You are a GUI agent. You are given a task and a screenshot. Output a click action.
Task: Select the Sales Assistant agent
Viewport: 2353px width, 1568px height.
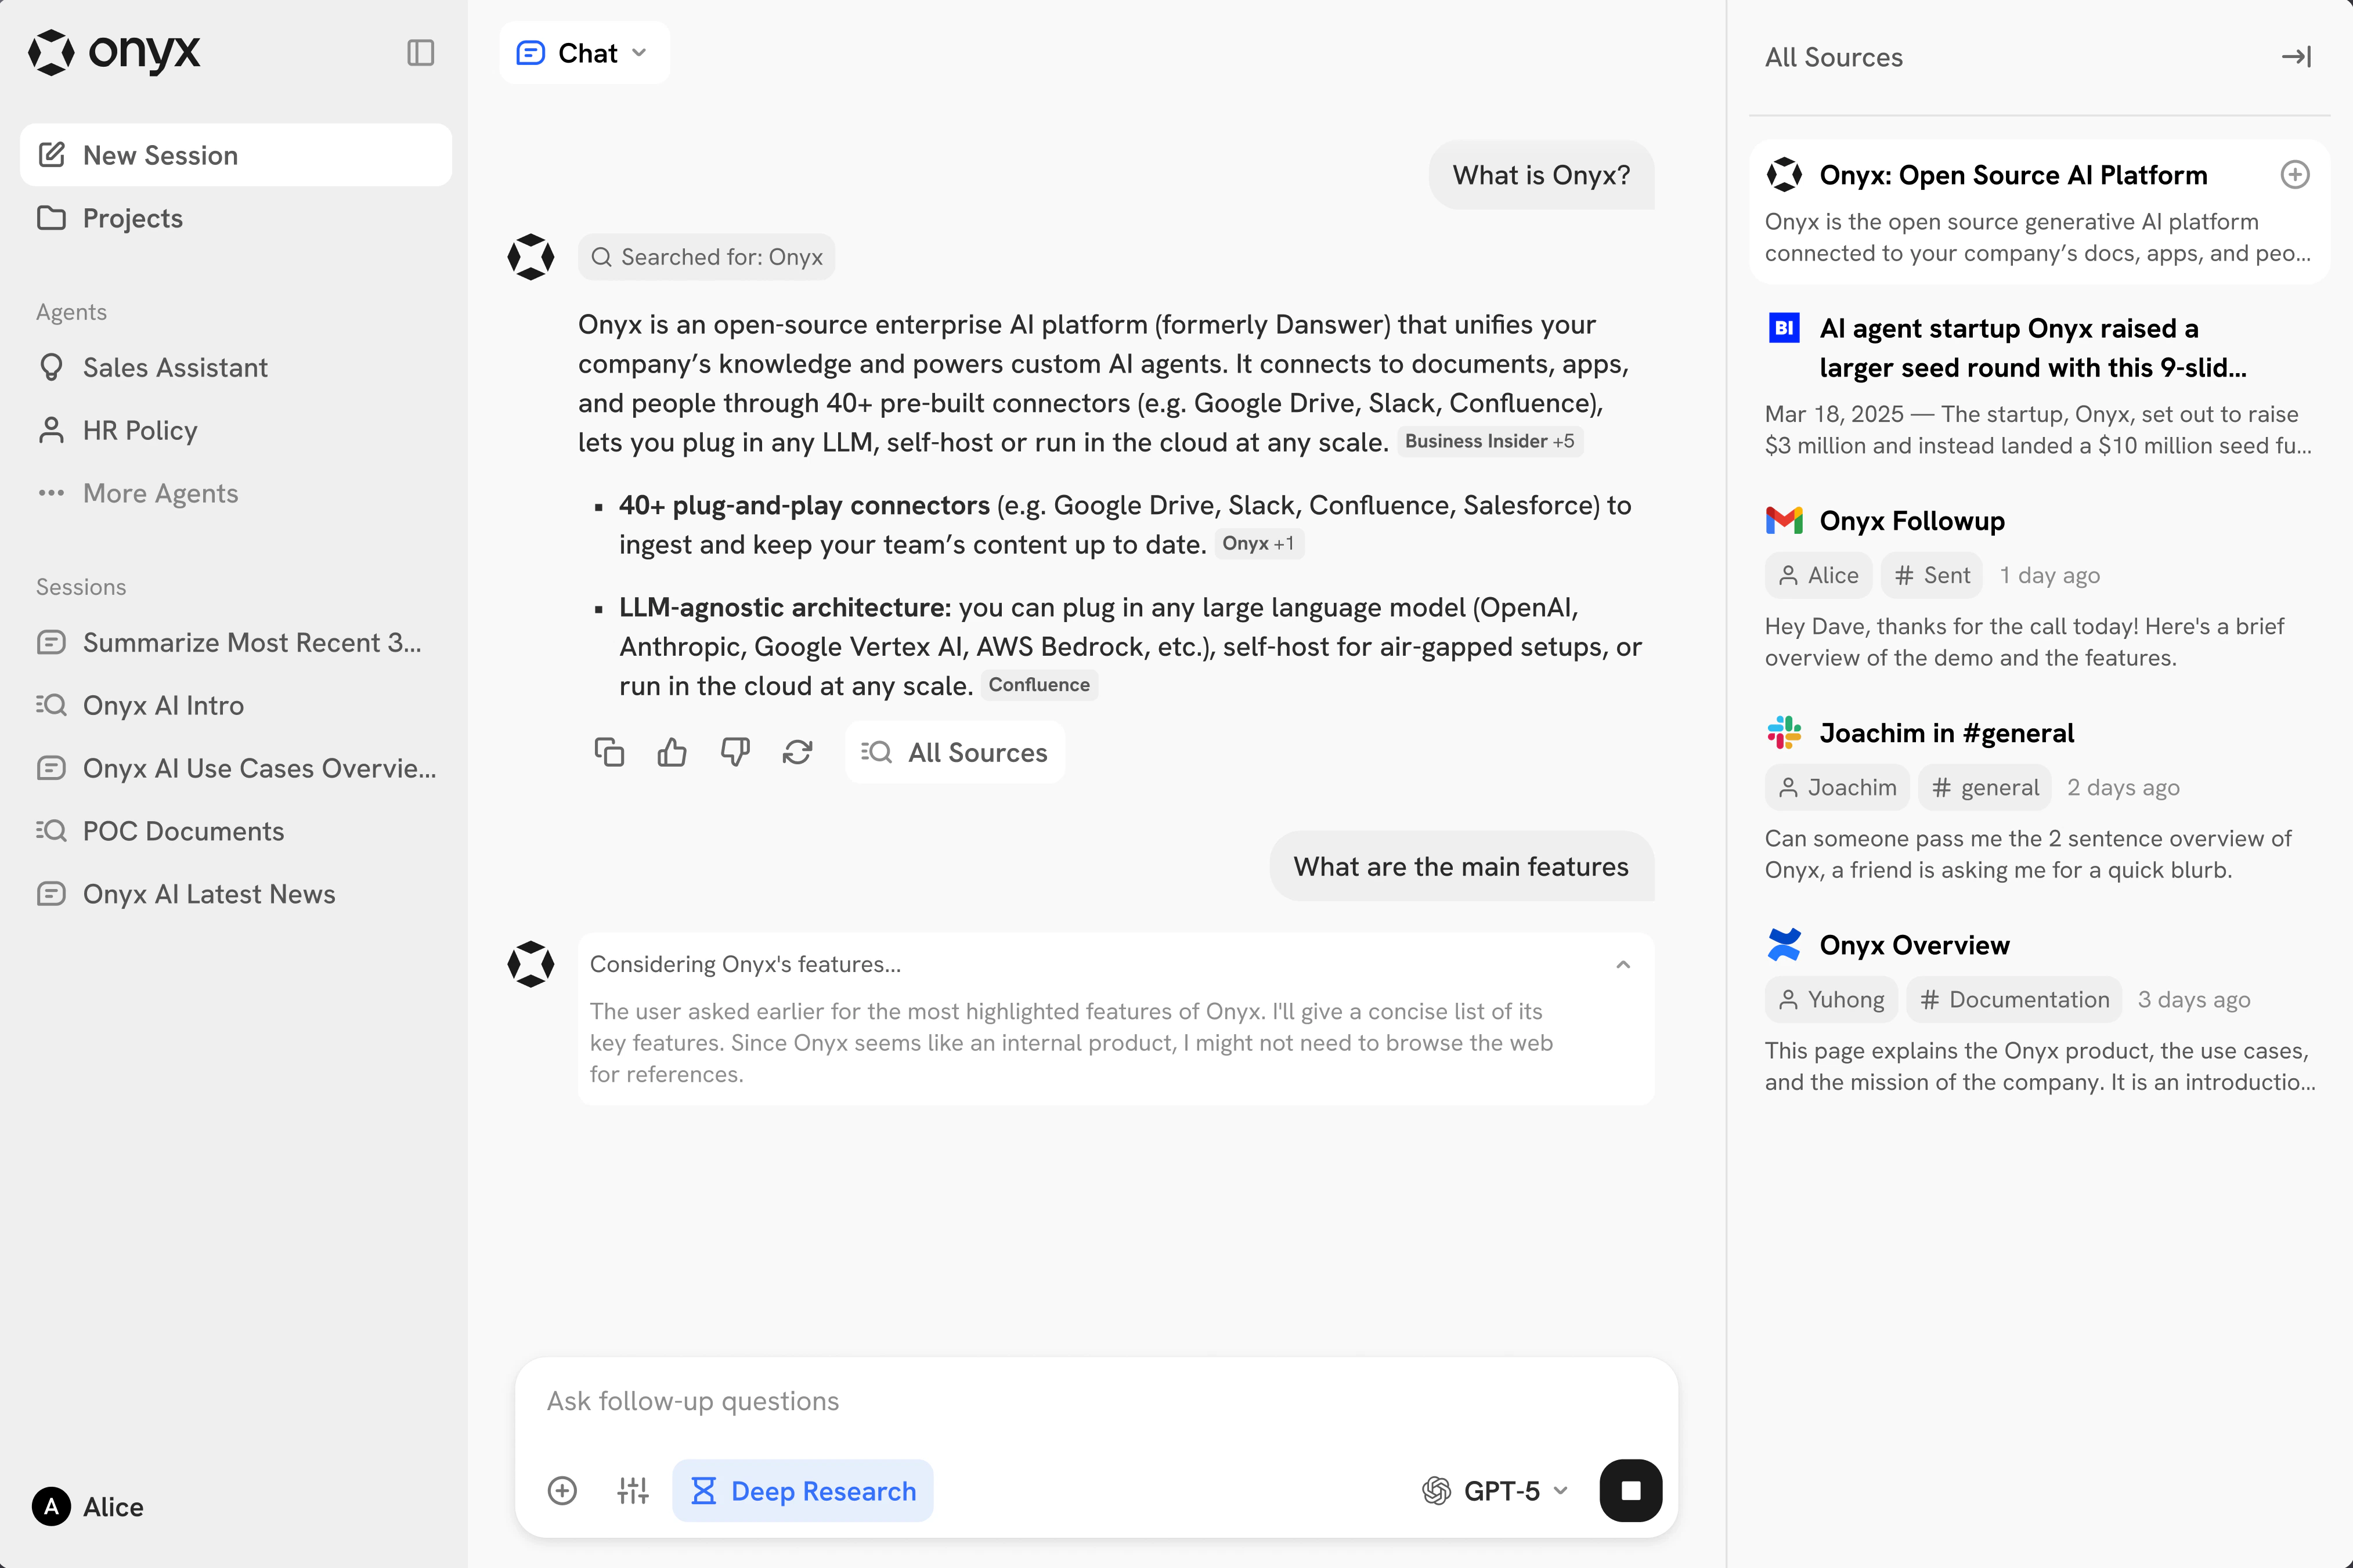click(174, 367)
